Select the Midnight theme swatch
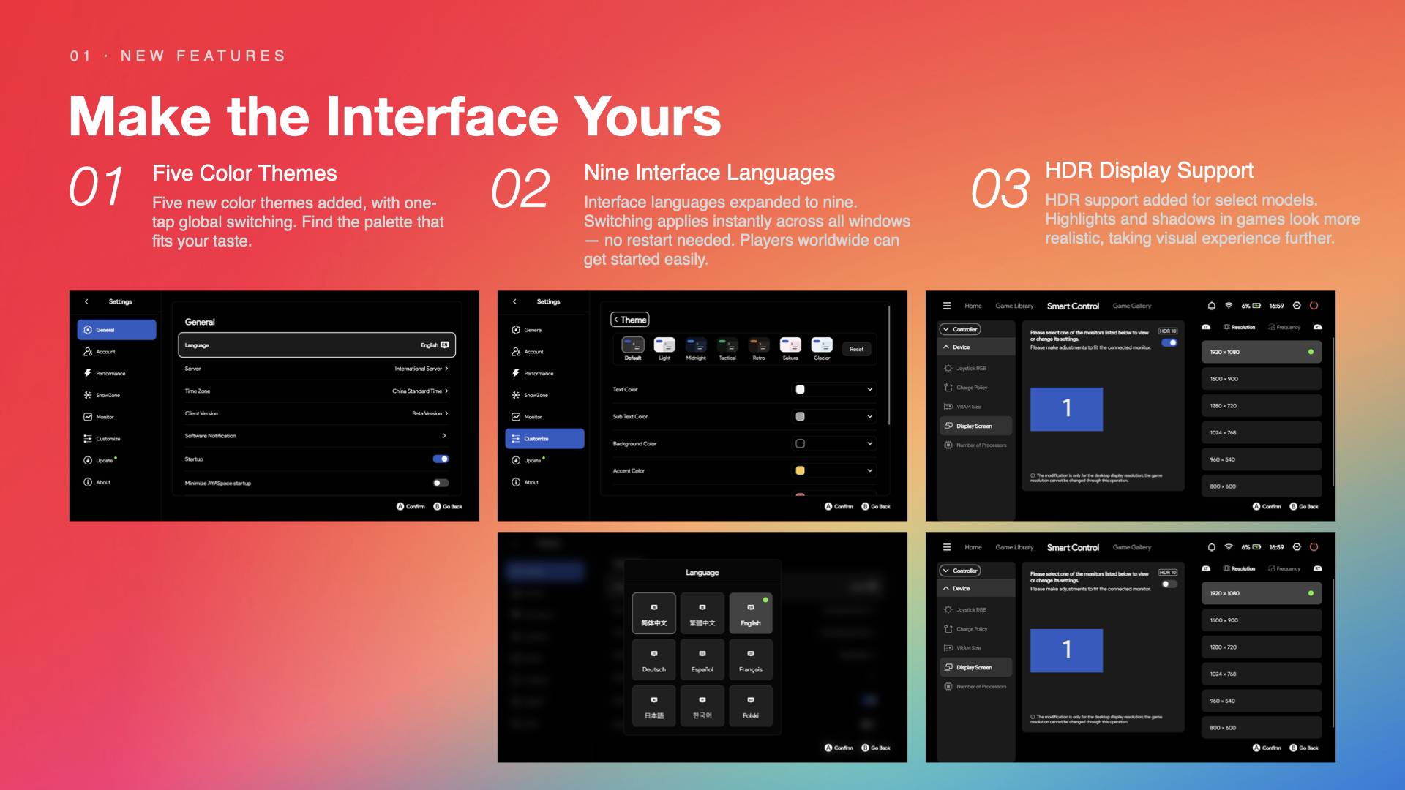 pos(696,349)
